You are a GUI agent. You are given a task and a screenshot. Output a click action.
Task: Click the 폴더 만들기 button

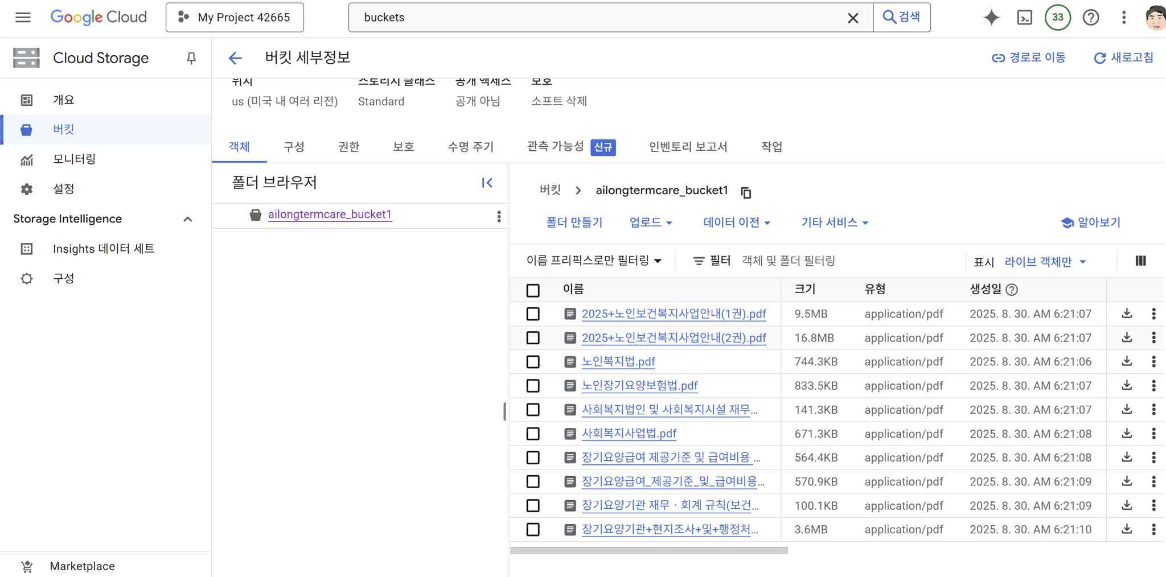coord(574,222)
